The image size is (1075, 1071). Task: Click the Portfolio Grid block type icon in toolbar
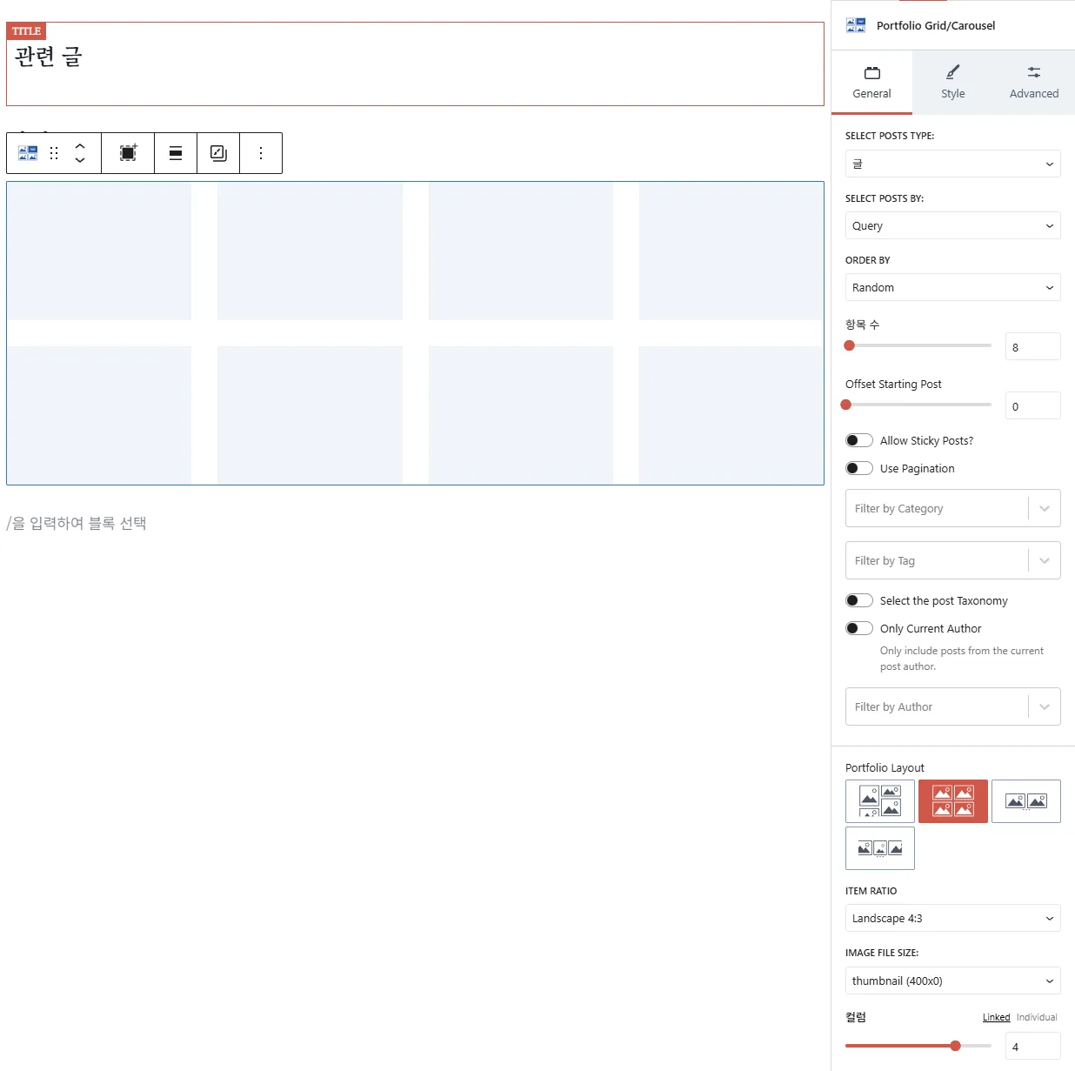tap(28, 153)
